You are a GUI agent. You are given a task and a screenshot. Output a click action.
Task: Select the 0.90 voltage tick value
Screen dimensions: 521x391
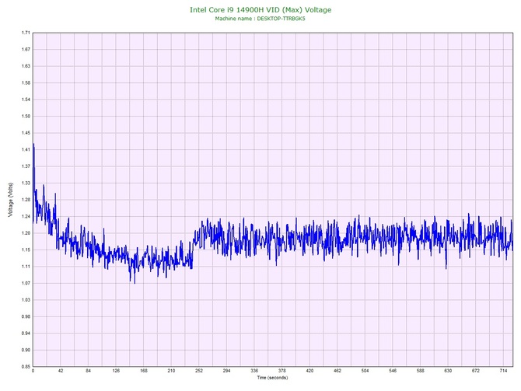26,350
